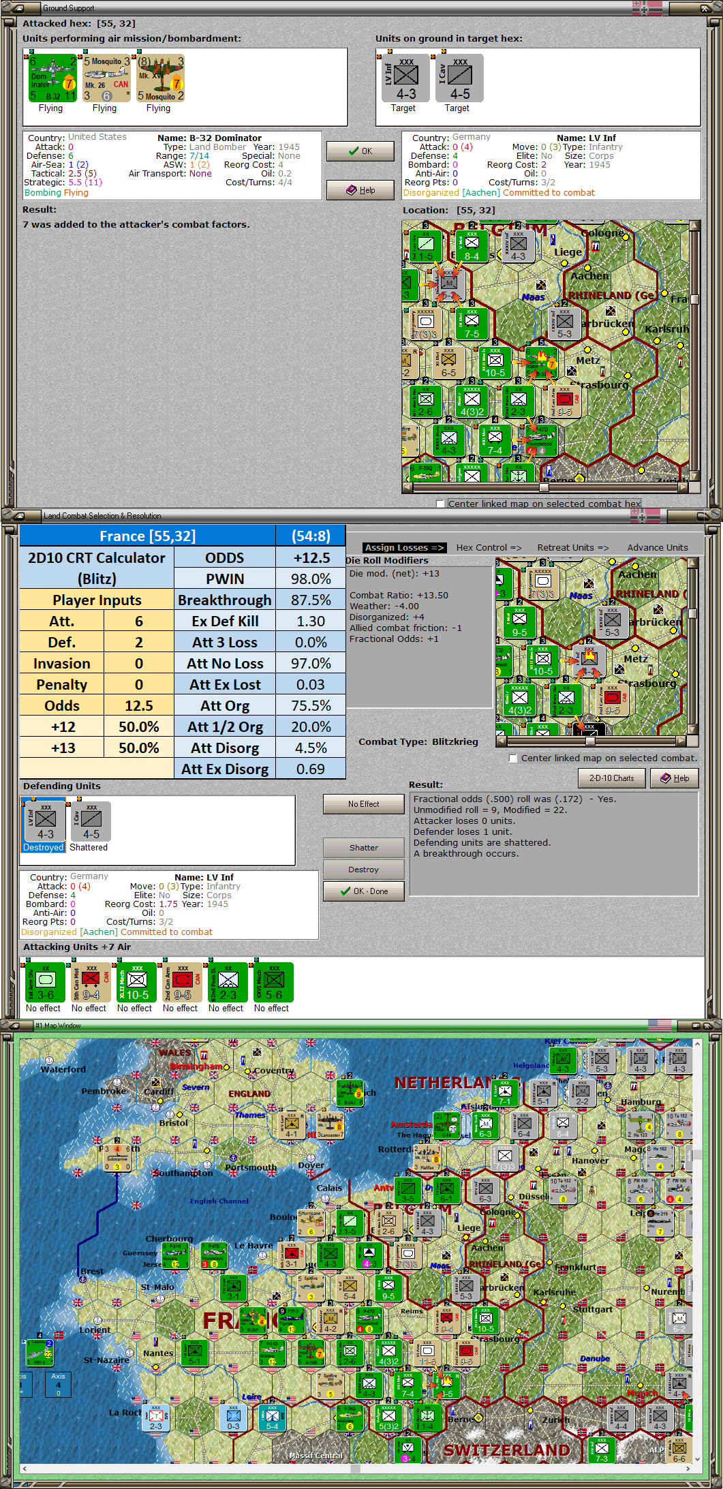723x1489 pixels.
Task: Select the B-32 Dominator bomber unit
Action: click(x=52, y=78)
